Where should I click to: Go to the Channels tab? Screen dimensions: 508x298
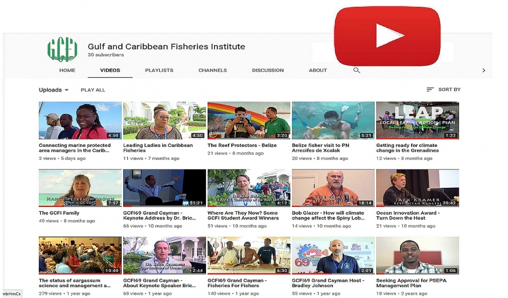213,70
